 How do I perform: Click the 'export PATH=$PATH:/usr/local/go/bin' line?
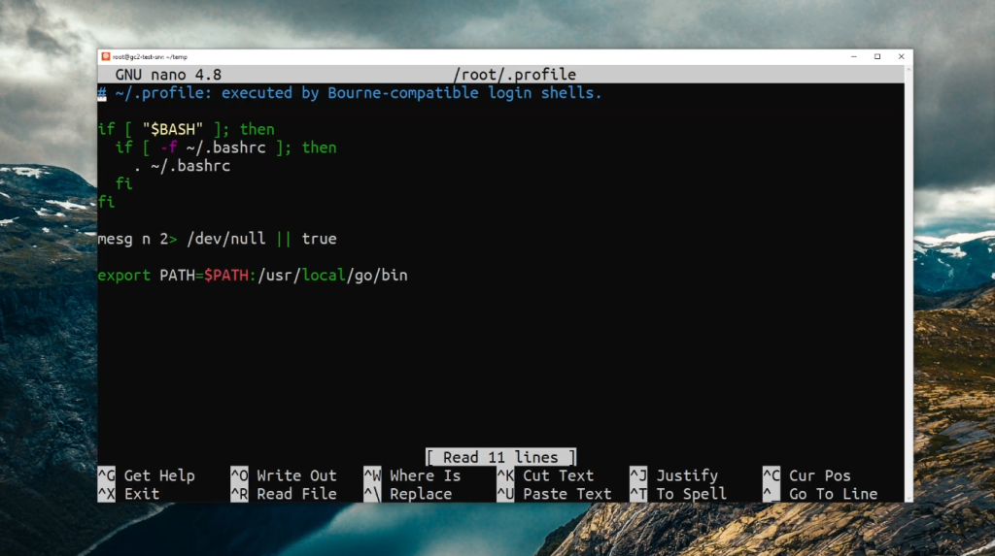point(253,276)
